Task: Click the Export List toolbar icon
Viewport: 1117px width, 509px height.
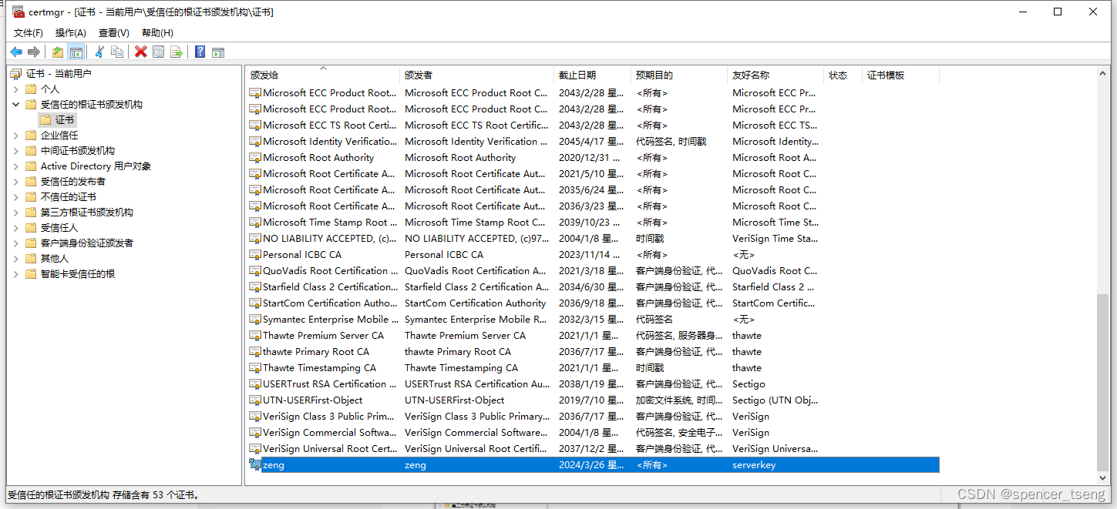Action: (x=177, y=52)
